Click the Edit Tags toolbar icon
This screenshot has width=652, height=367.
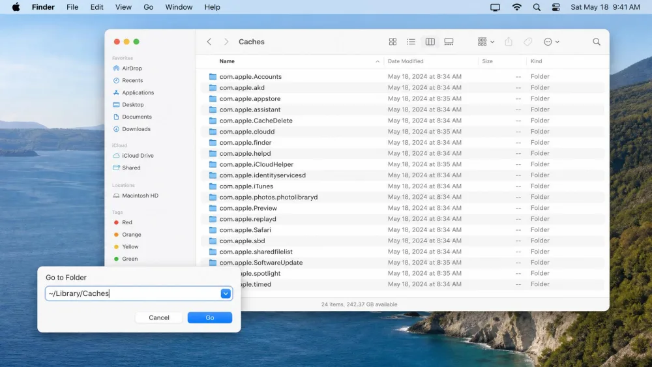pyautogui.click(x=527, y=42)
